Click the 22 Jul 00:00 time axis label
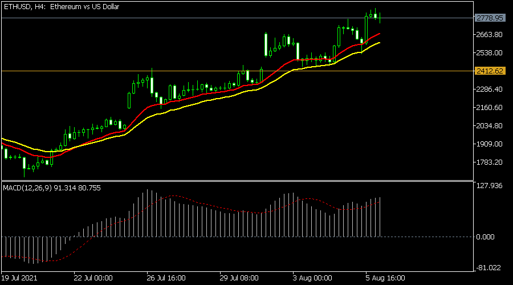The image size is (513, 285). [93, 278]
